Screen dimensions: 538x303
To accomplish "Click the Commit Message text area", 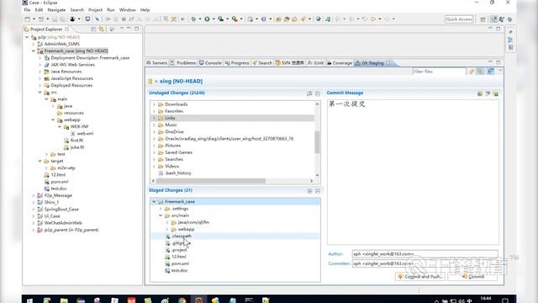I will 413,172.
